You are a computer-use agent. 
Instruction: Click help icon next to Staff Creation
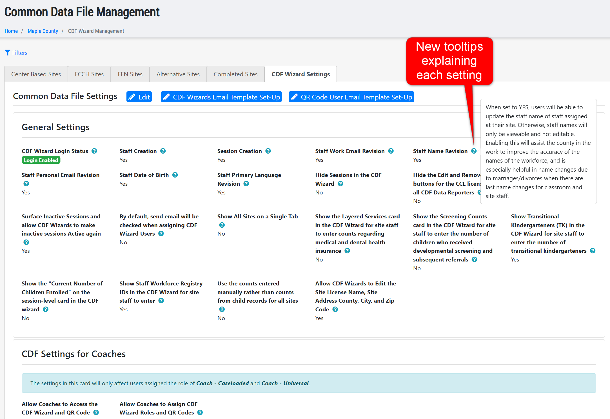[x=163, y=151]
